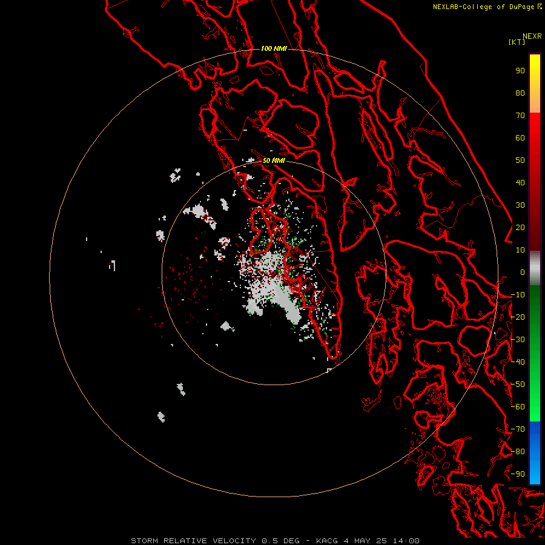The width and height of the screenshot is (545, 545).
Task: Click the NEXR label above the scale
Action: 532,36
